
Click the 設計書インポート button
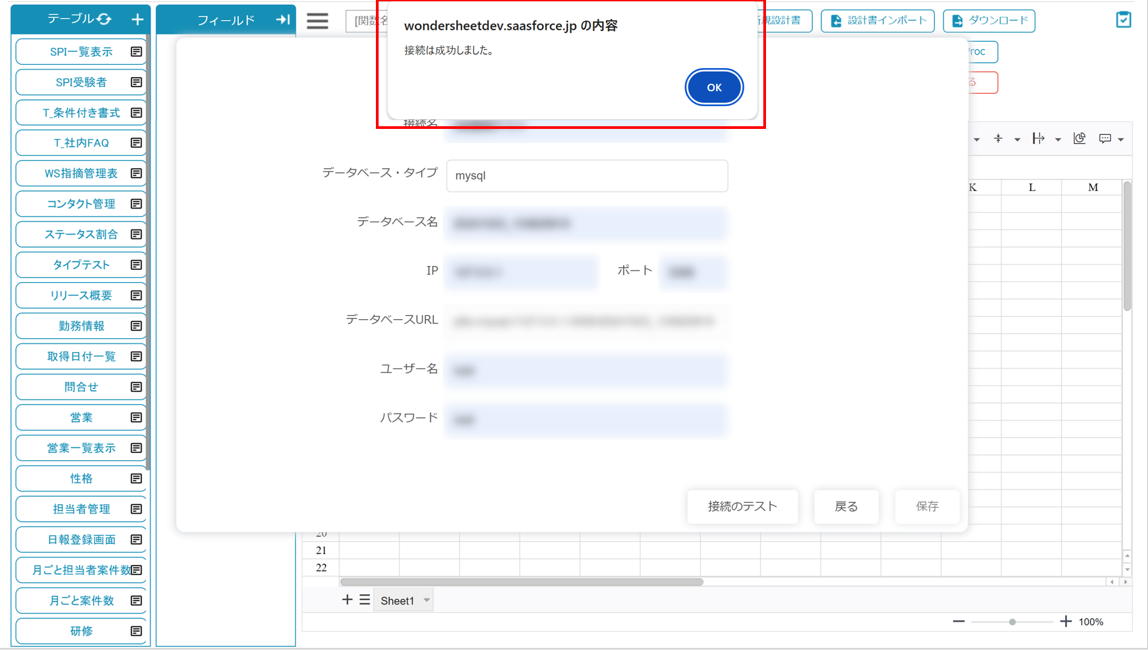coord(877,20)
